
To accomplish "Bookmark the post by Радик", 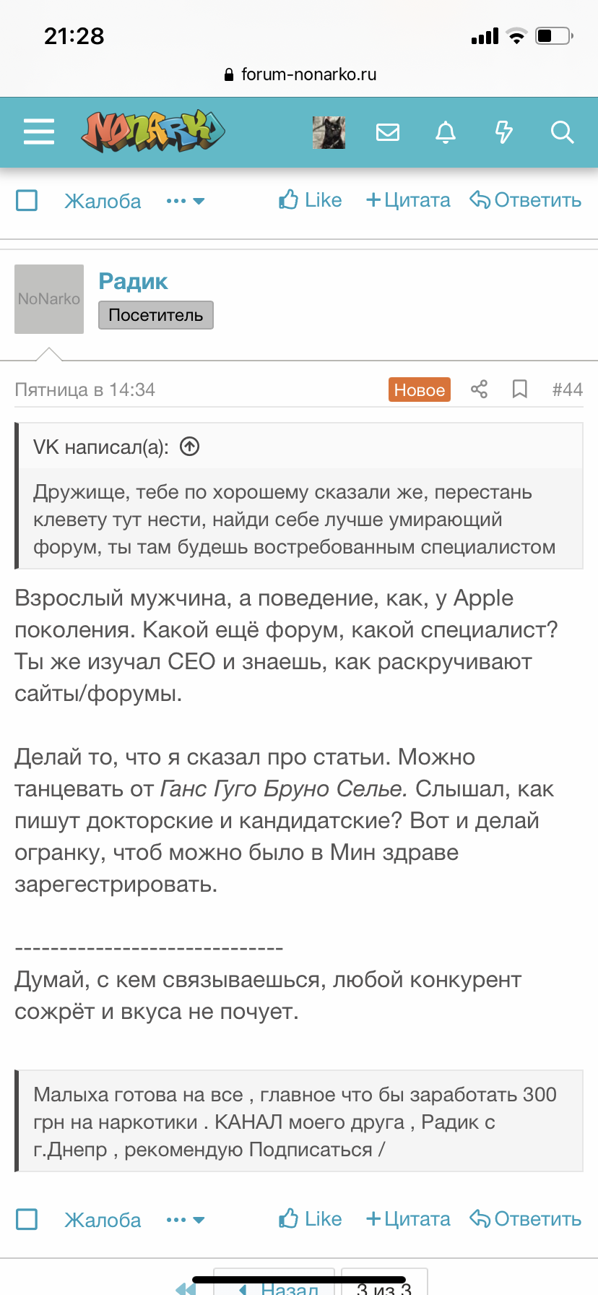I will coord(520,389).
